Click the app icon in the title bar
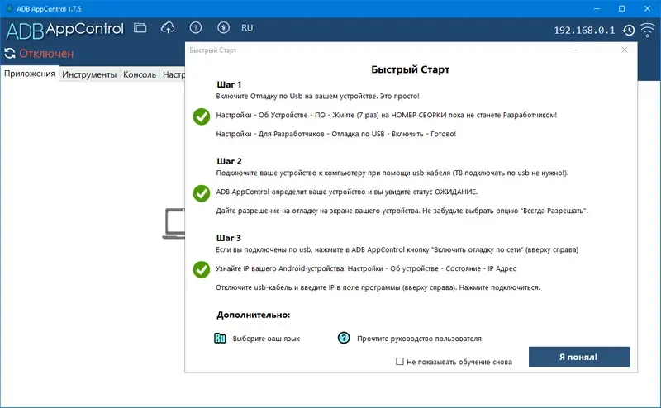661x408 pixels. click(9, 8)
